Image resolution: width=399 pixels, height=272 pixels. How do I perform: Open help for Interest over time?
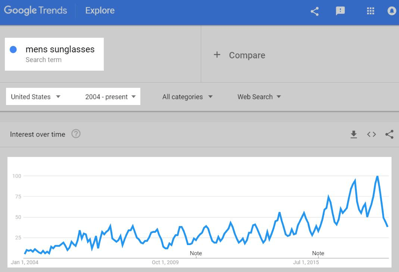(x=76, y=134)
